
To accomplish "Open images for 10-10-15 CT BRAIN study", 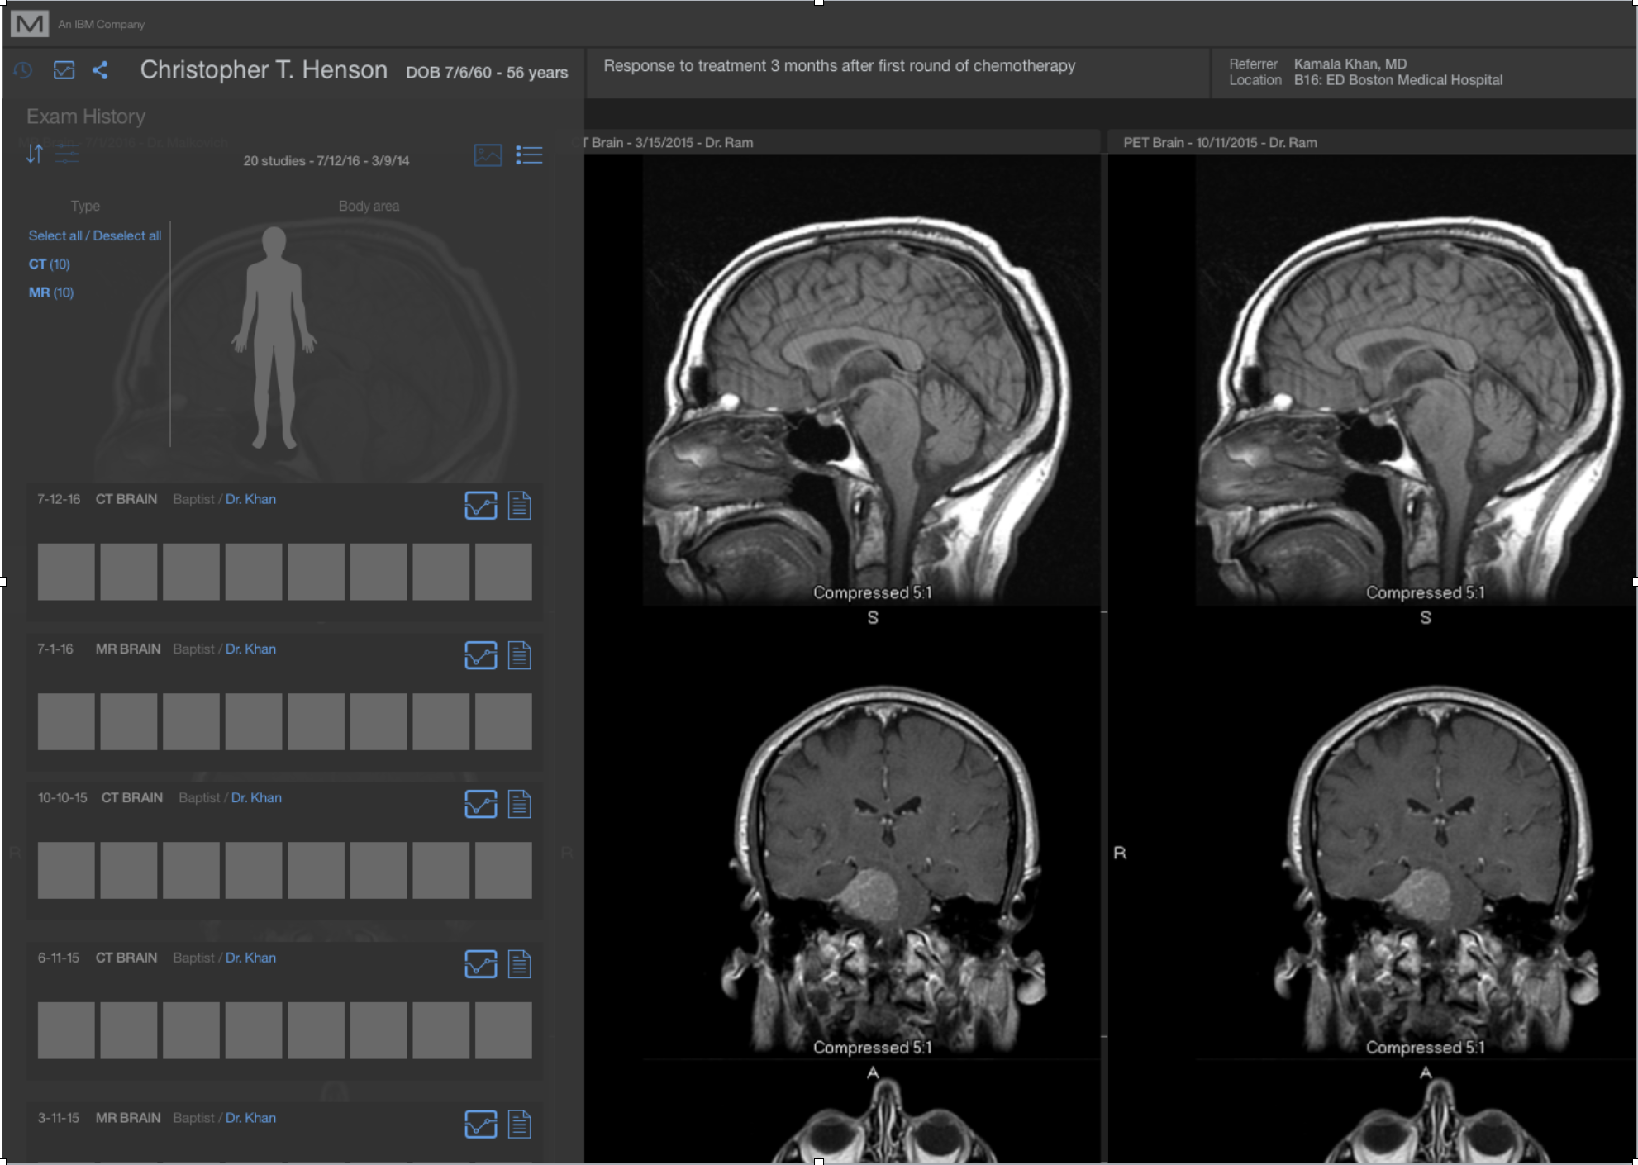I will pyautogui.click(x=481, y=804).
